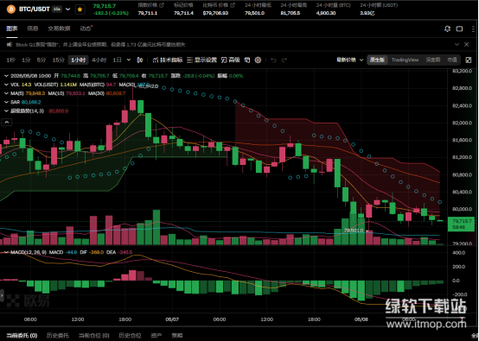Open the candlestick chart type icon
479x341 pixels.
click(140, 60)
